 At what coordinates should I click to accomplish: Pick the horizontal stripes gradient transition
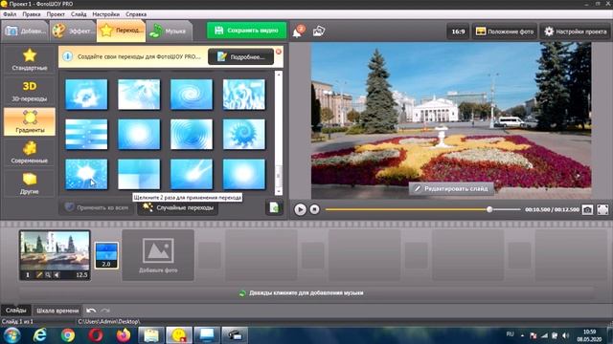tap(86, 134)
